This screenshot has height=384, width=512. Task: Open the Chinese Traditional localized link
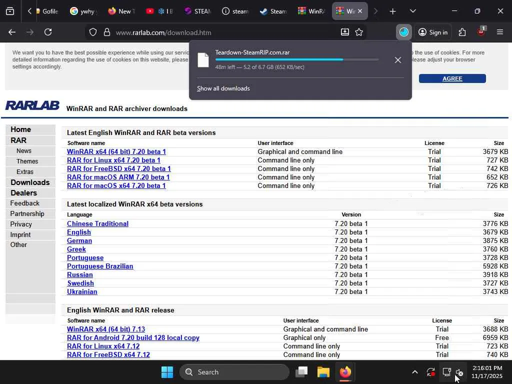97,224
